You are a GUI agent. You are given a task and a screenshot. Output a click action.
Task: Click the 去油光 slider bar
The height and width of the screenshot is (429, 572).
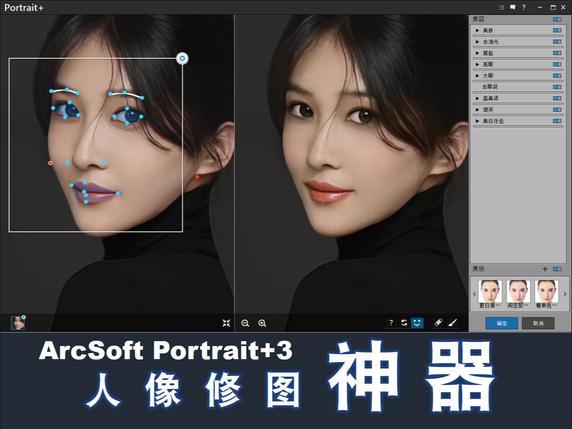[x=518, y=47]
